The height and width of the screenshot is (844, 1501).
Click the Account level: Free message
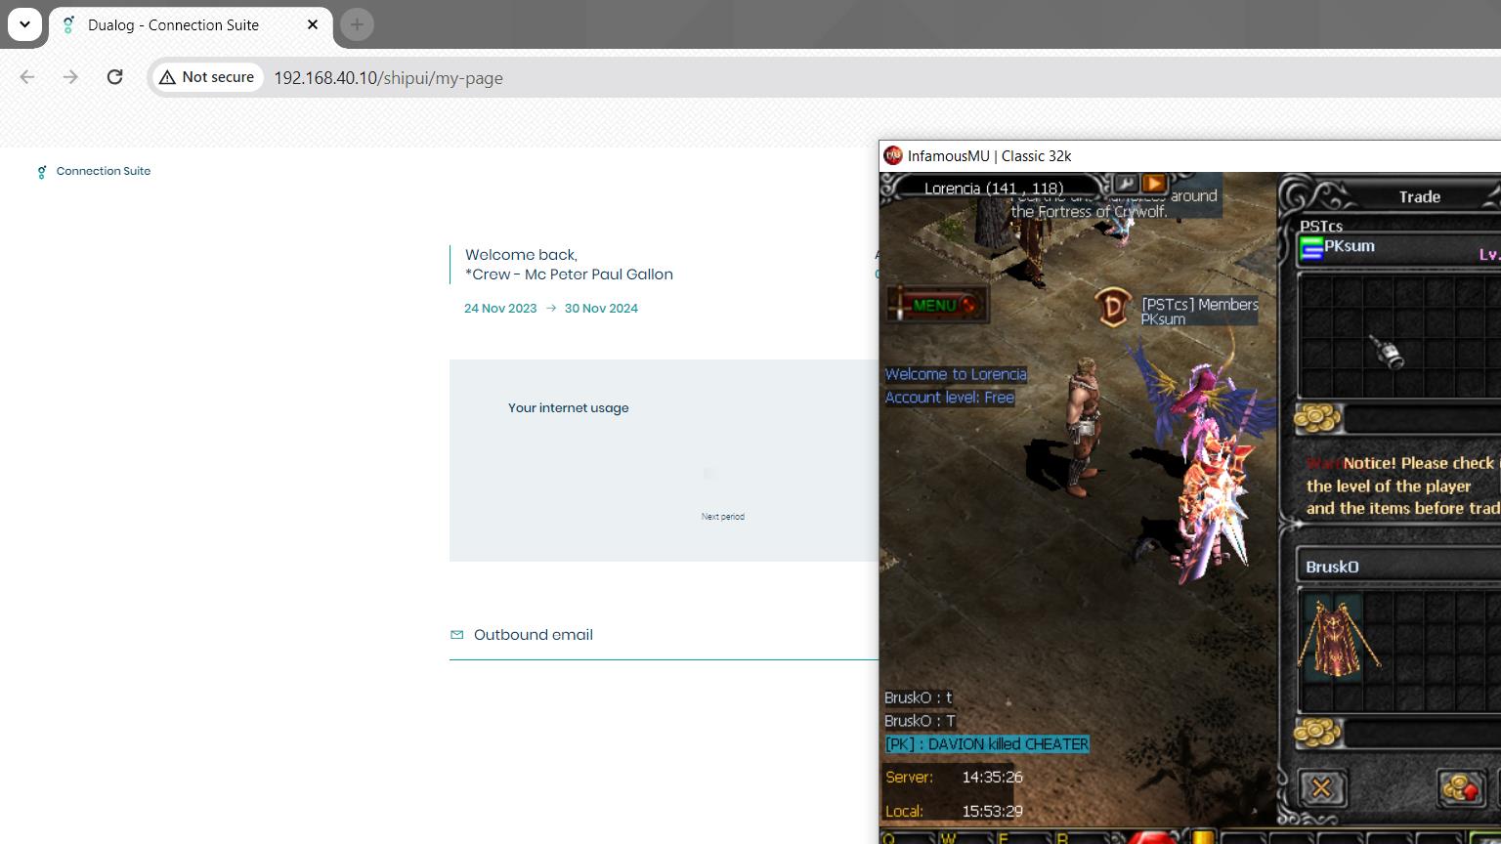pos(950,398)
